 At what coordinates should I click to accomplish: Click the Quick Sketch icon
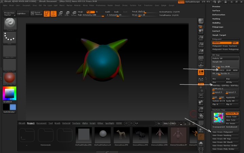click(37, 13)
